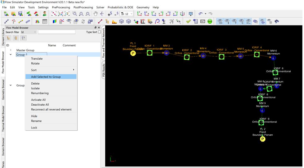The width and height of the screenshot is (304, 168).
Task: Open the text size 12 dropdown
Action: point(127,14)
